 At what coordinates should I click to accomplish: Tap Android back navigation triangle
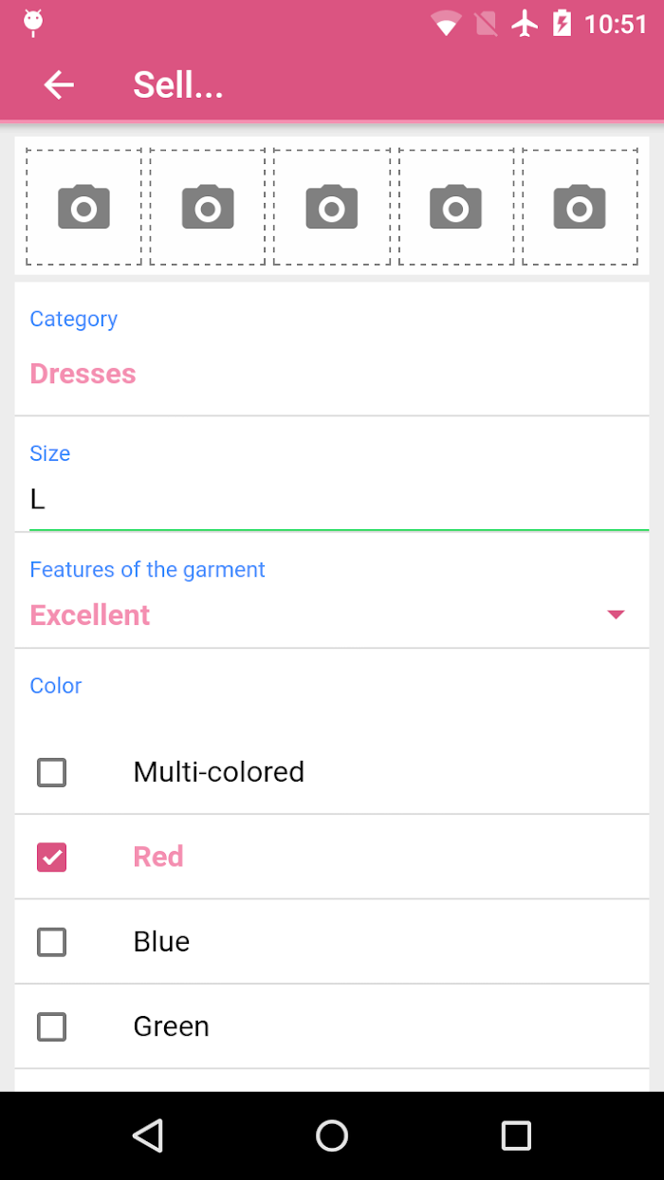pyautogui.click(x=148, y=1135)
